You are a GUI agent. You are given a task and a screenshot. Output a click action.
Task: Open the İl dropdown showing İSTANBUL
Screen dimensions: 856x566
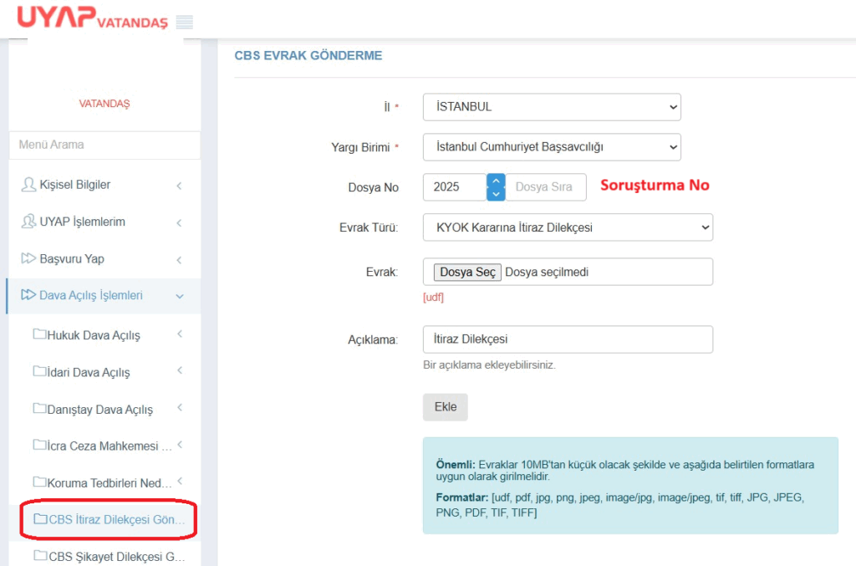(x=552, y=107)
